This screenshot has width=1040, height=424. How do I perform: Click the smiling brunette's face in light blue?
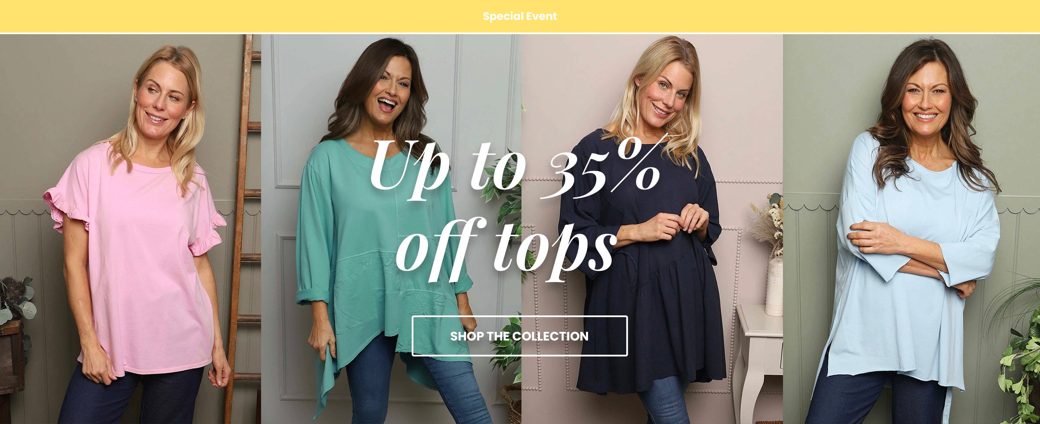click(925, 100)
